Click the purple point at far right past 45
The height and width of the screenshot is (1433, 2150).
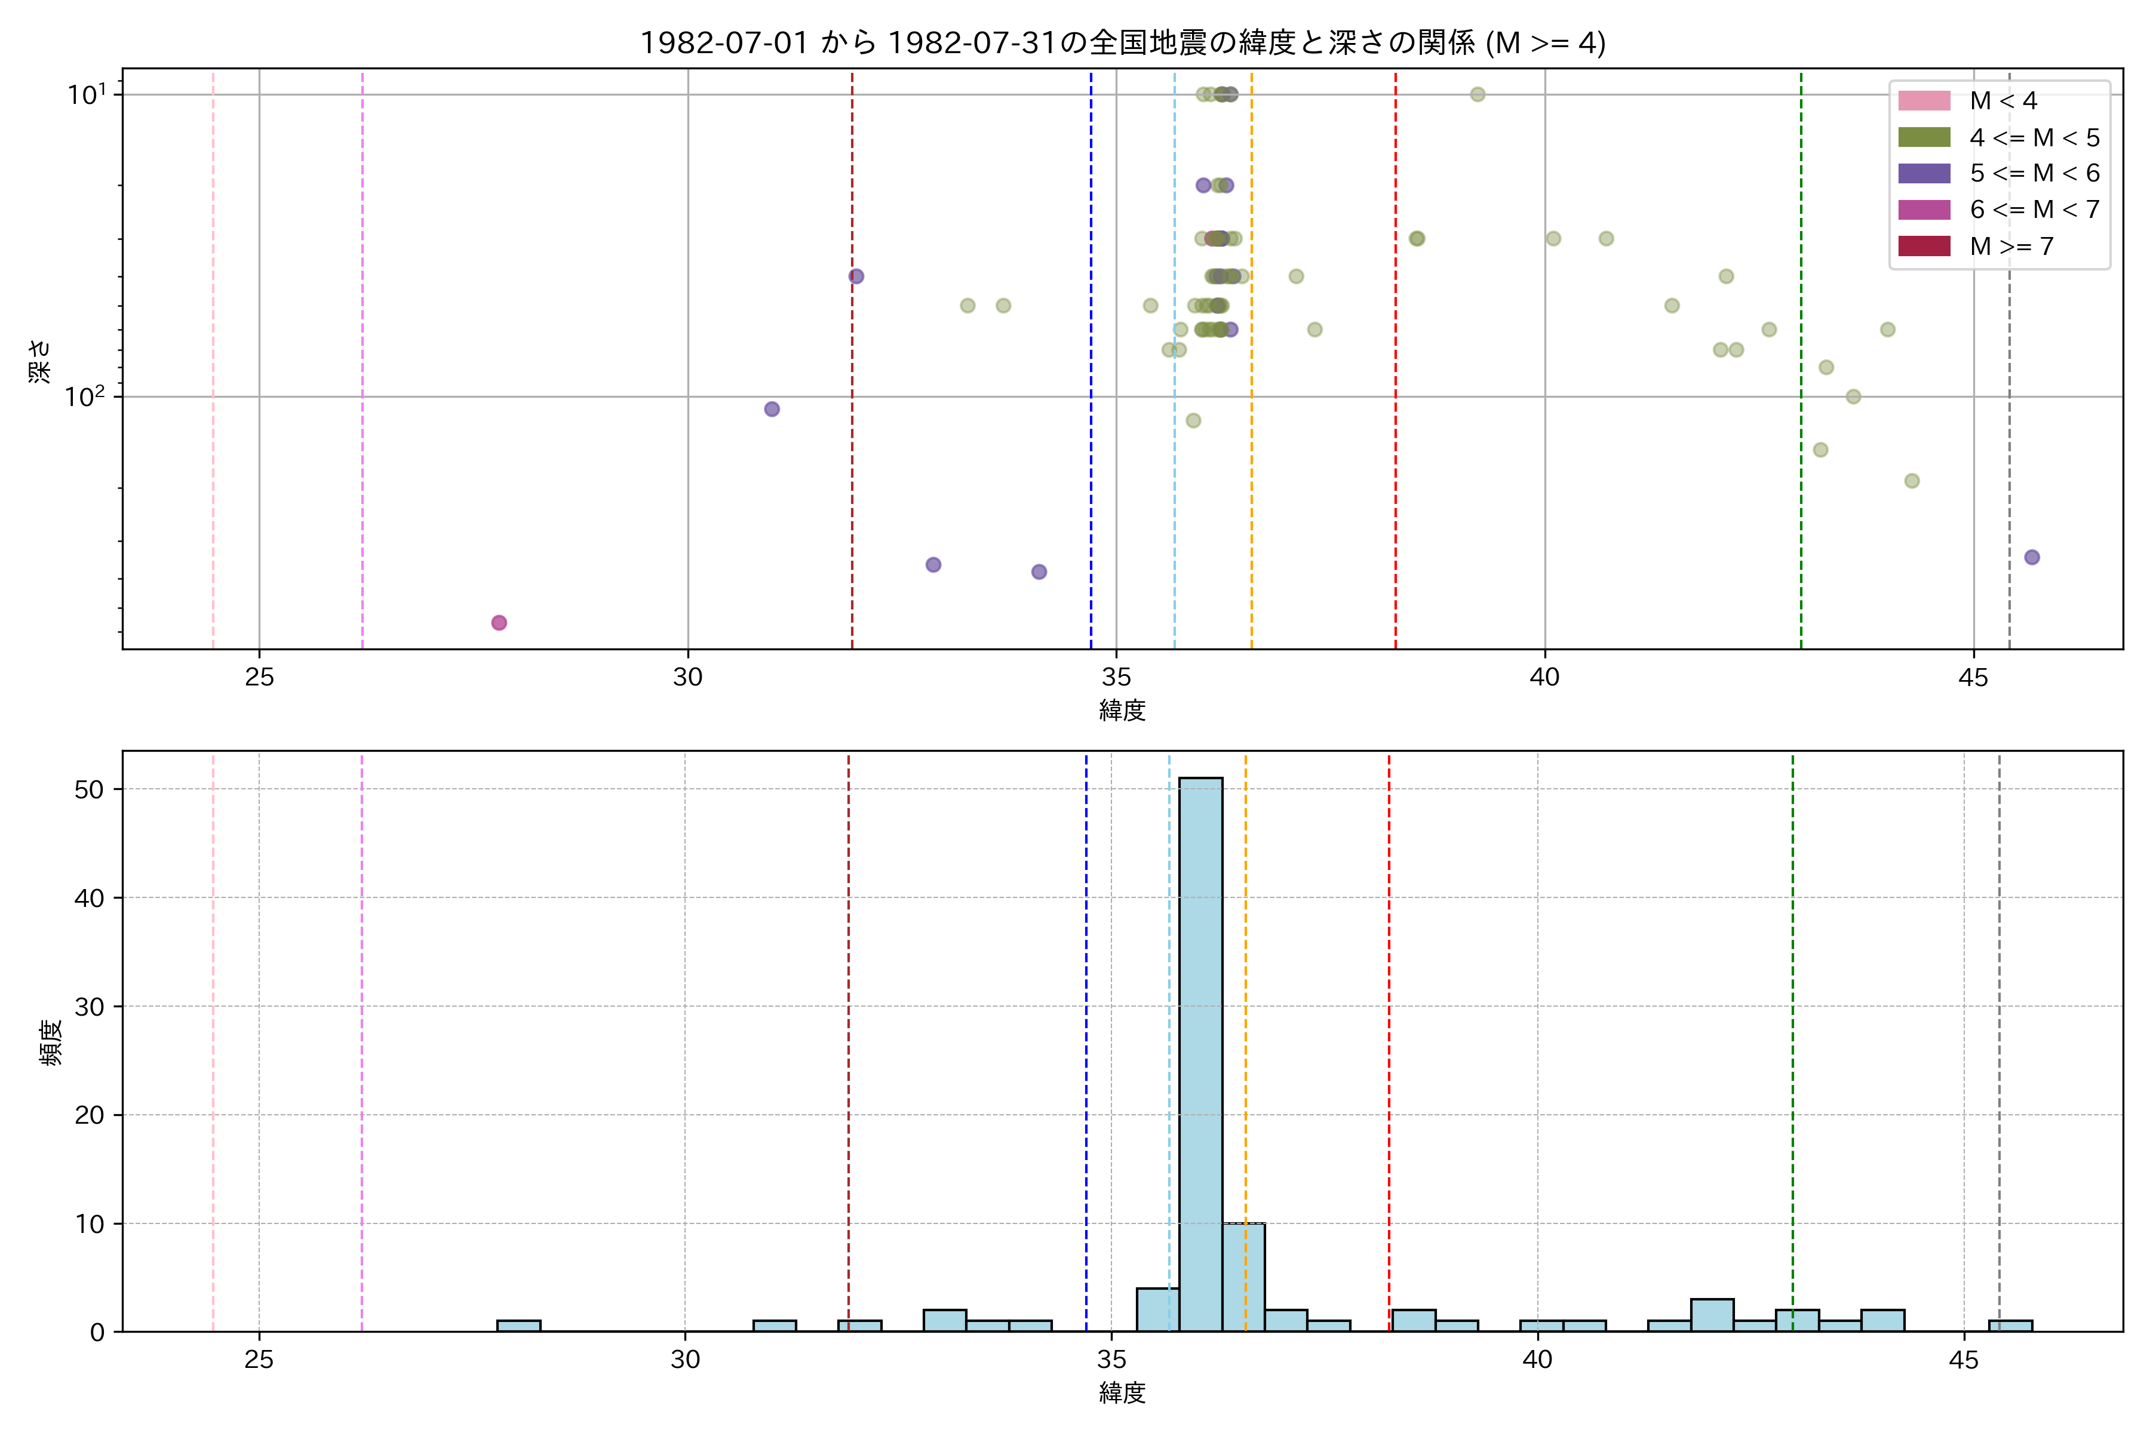2031,558
